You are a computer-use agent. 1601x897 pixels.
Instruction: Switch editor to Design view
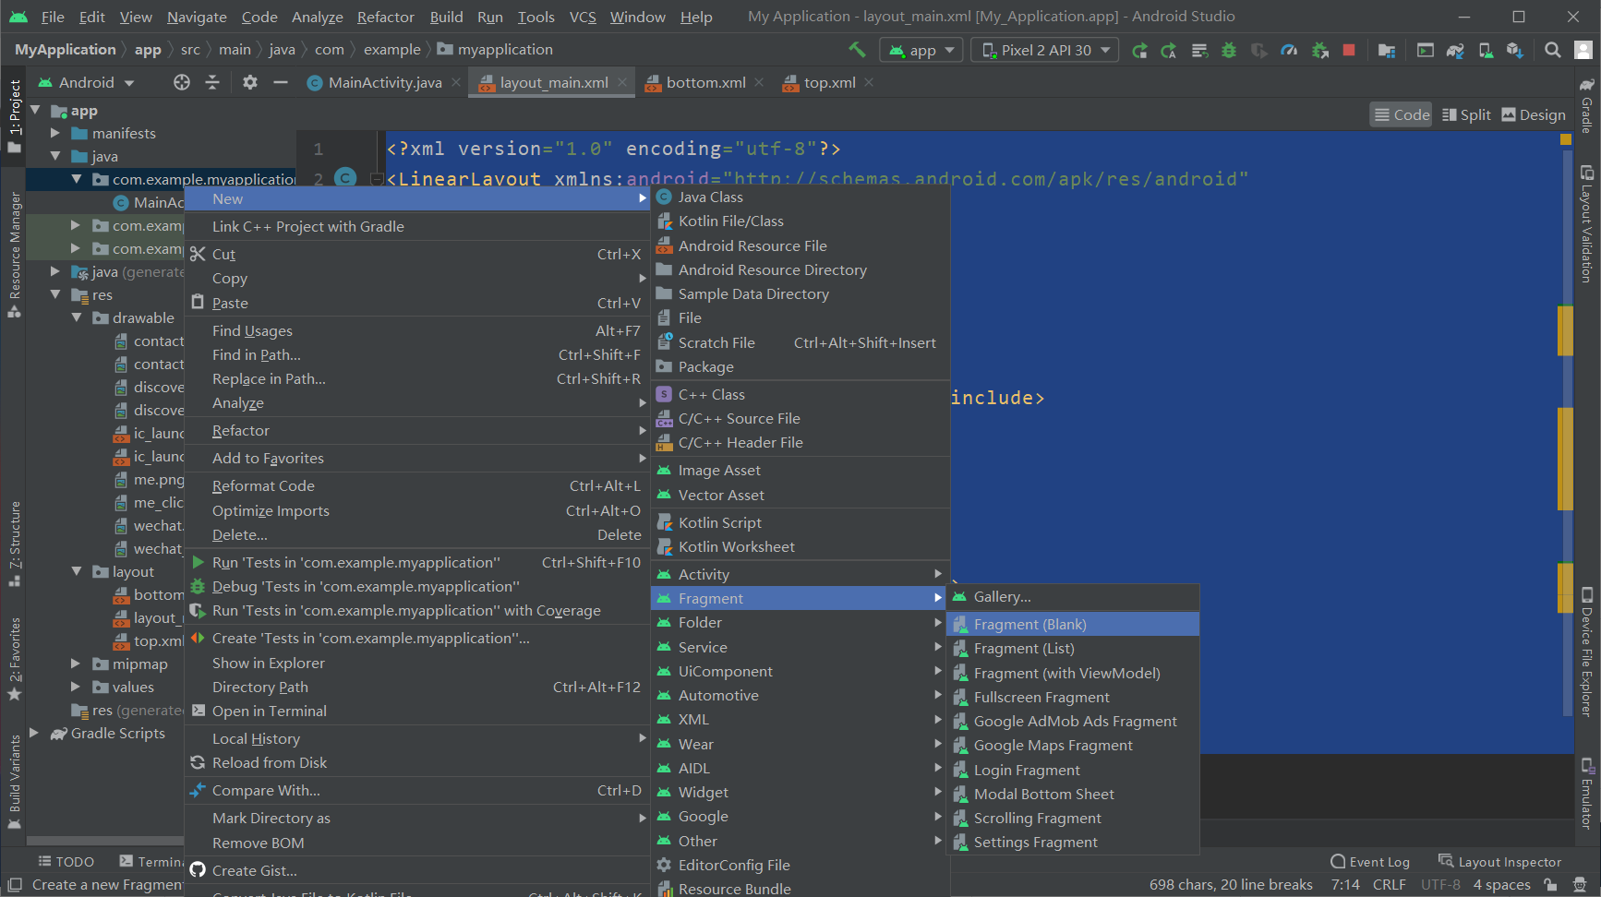point(1534,114)
